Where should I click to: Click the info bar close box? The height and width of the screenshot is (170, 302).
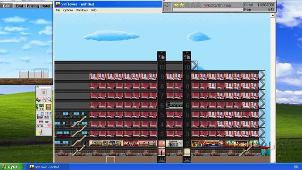click(164, 1)
